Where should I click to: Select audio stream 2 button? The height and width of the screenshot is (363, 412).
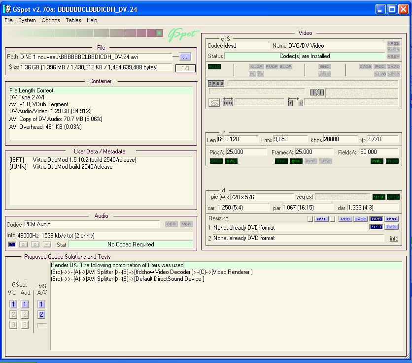[x=23, y=245]
